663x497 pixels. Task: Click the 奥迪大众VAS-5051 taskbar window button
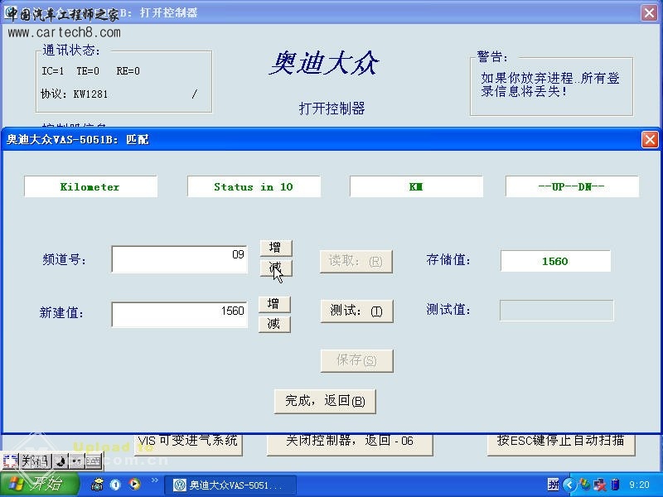230,485
